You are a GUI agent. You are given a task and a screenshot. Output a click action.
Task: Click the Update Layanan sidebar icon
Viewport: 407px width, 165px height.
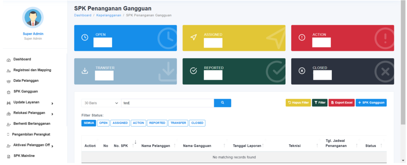pos(8,103)
